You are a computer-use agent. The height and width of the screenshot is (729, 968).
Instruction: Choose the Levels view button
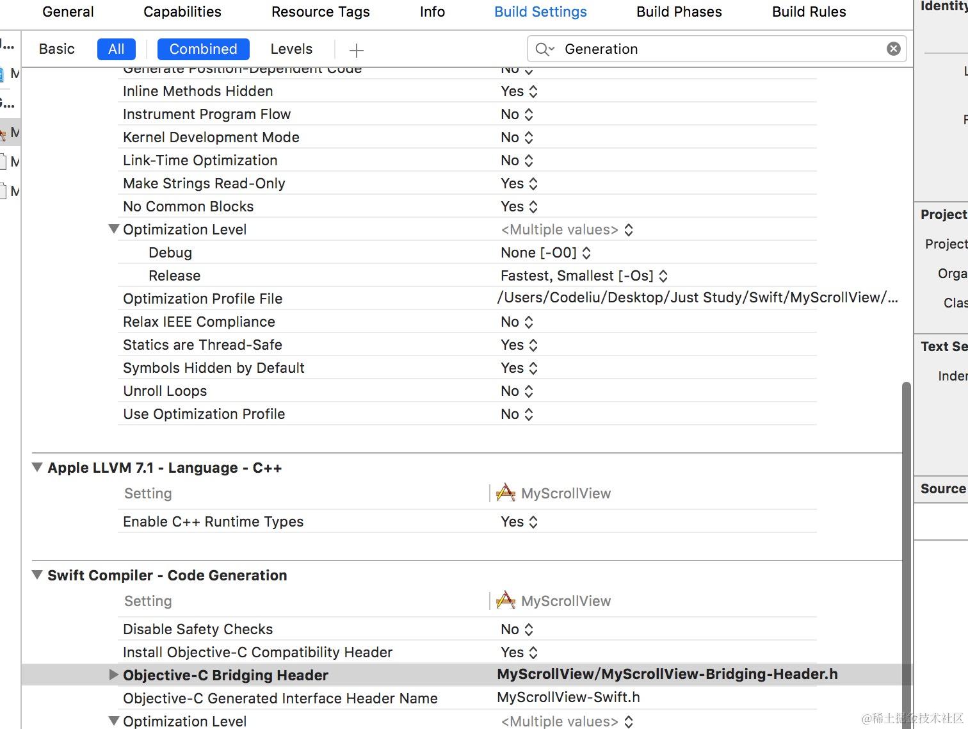click(x=291, y=49)
